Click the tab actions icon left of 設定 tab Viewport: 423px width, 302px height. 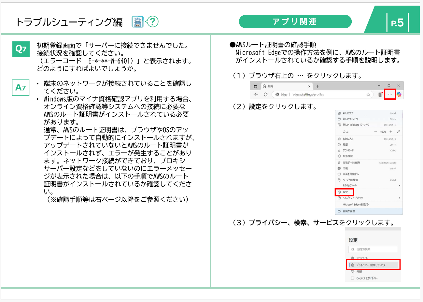255,86
